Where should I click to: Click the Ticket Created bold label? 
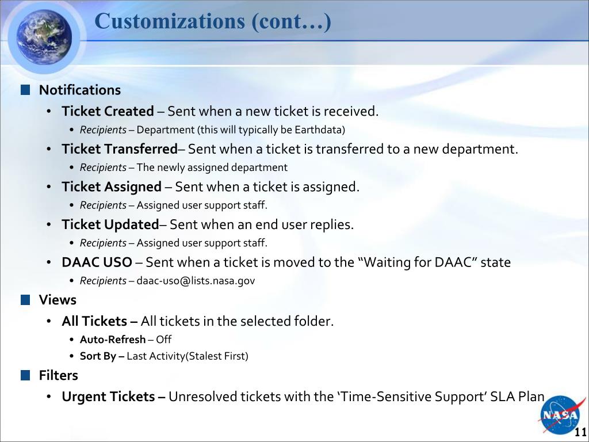108,111
